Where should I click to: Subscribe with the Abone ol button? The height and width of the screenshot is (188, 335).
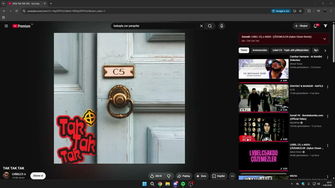click(38, 176)
